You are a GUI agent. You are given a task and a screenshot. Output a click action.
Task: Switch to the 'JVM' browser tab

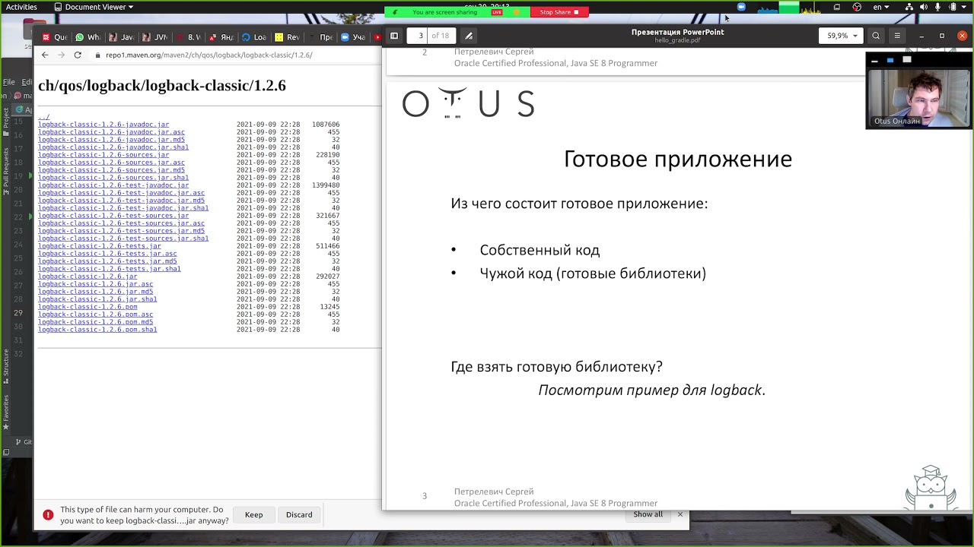[154, 37]
